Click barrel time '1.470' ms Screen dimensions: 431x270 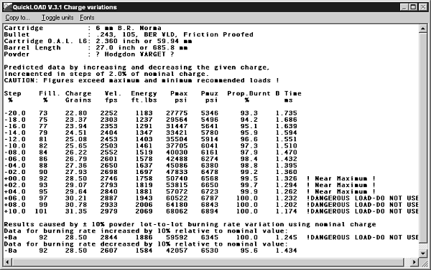click(287, 153)
